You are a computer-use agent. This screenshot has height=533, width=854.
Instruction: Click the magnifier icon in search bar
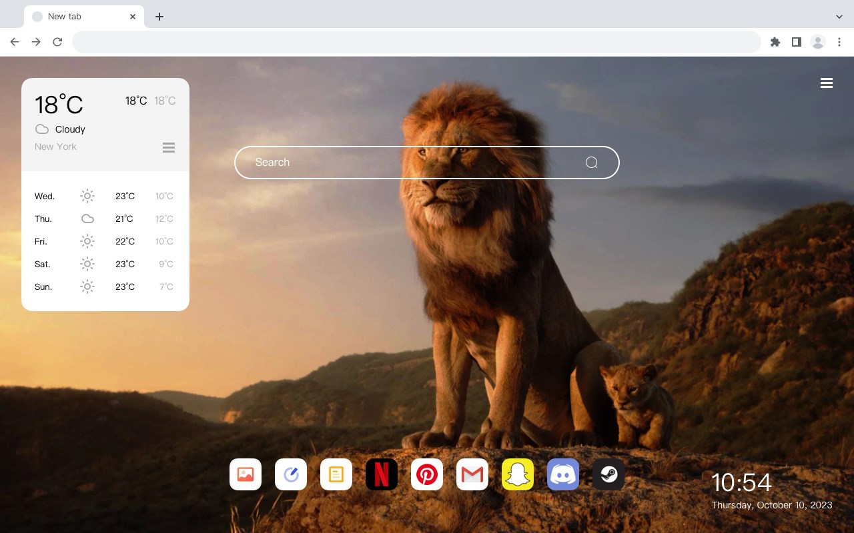click(x=591, y=163)
